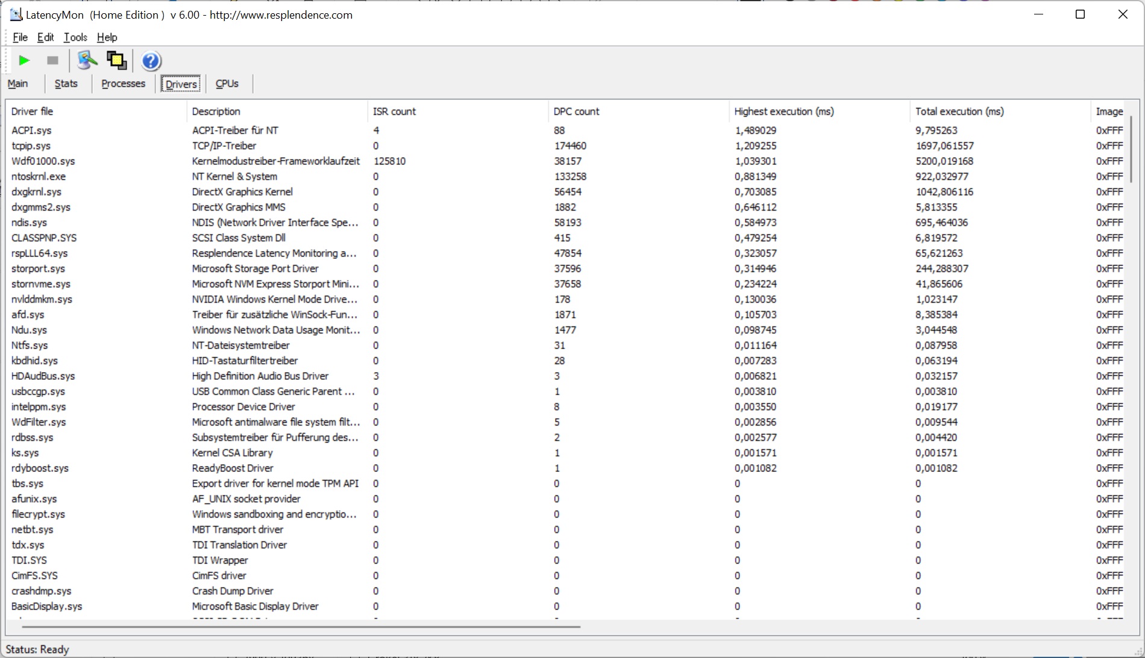Switch to the Stats tab

click(66, 84)
